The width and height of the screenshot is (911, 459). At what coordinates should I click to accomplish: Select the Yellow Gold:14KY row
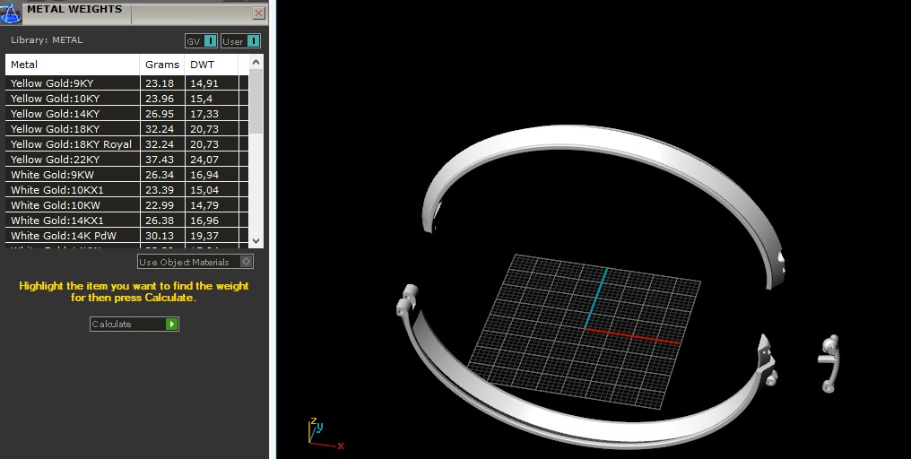tap(126, 113)
